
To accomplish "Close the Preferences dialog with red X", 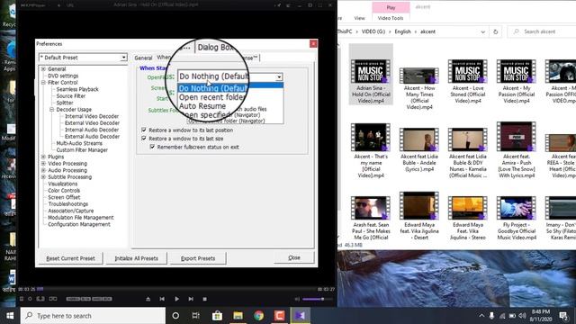I will (x=313, y=44).
